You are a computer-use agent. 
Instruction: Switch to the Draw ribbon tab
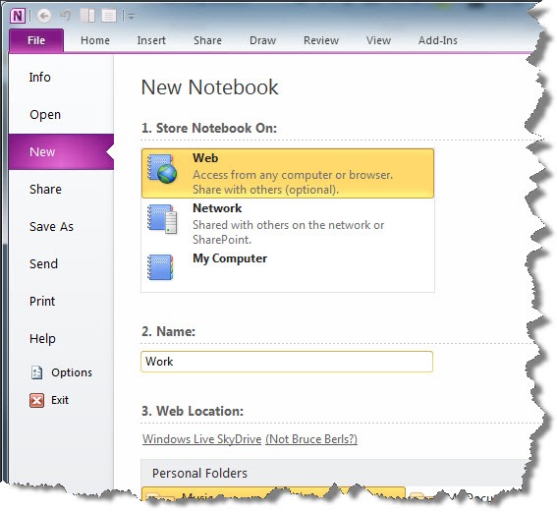(x=263, y=40)
